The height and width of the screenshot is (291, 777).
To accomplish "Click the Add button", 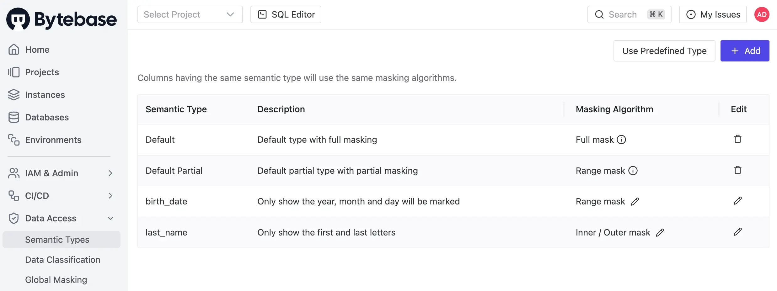I will [x=745, y=50].
